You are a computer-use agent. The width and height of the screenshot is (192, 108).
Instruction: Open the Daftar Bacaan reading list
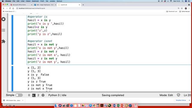(184, 11)
